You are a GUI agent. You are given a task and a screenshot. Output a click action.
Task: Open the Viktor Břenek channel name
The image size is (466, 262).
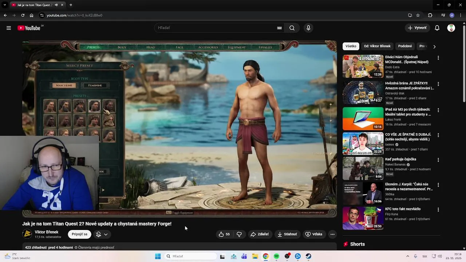point(47,232)
